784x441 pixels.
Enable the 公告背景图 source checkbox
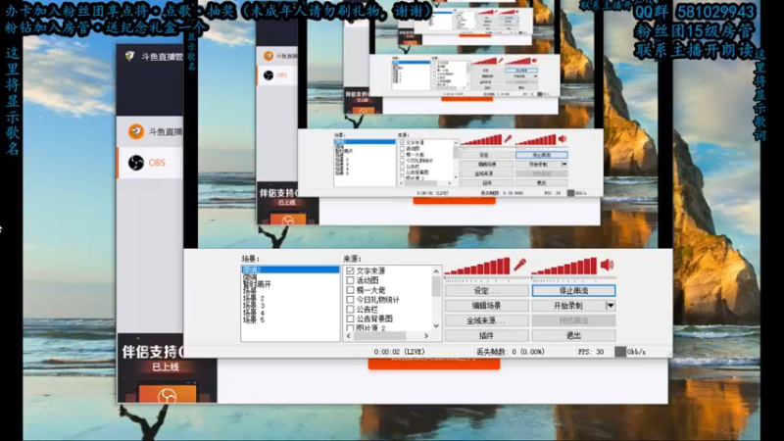tap(350, 318)
